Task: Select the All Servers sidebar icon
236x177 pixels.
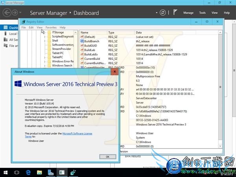Action: click(6, 40)
